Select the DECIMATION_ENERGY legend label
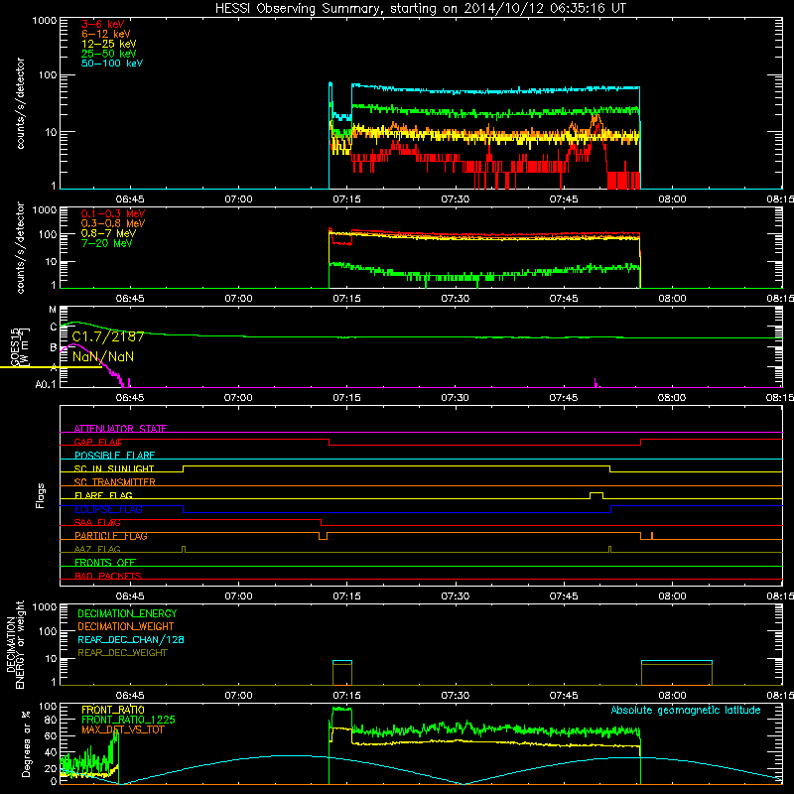794x794 pixels. 127,613
